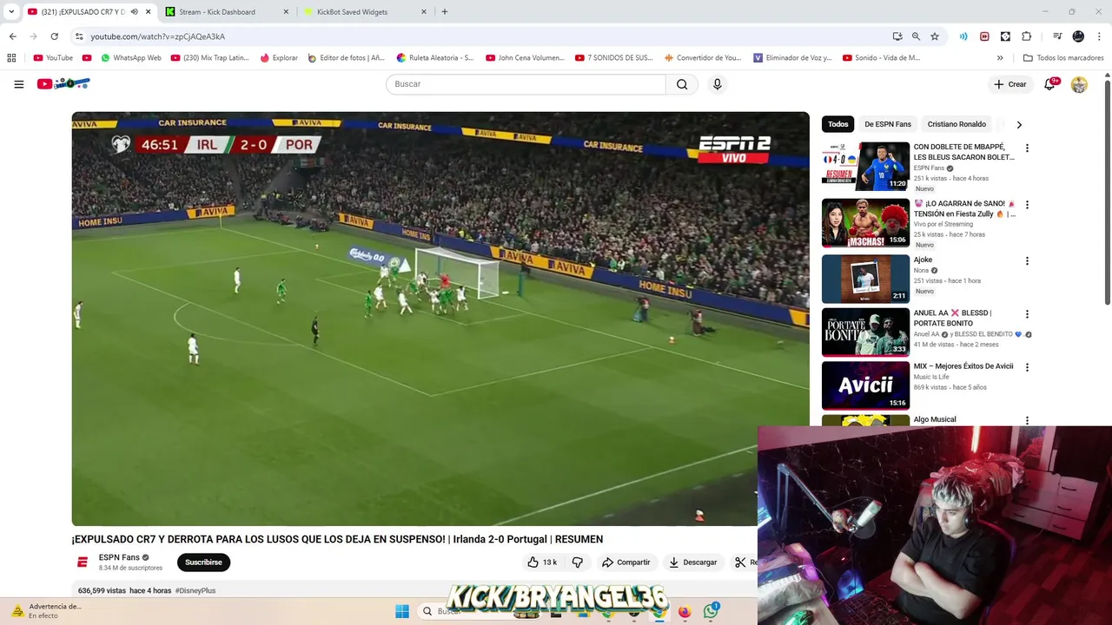This screenshot has height=625, width=1112.
Task: Click the Compartir share button
Action: (625, 562)
